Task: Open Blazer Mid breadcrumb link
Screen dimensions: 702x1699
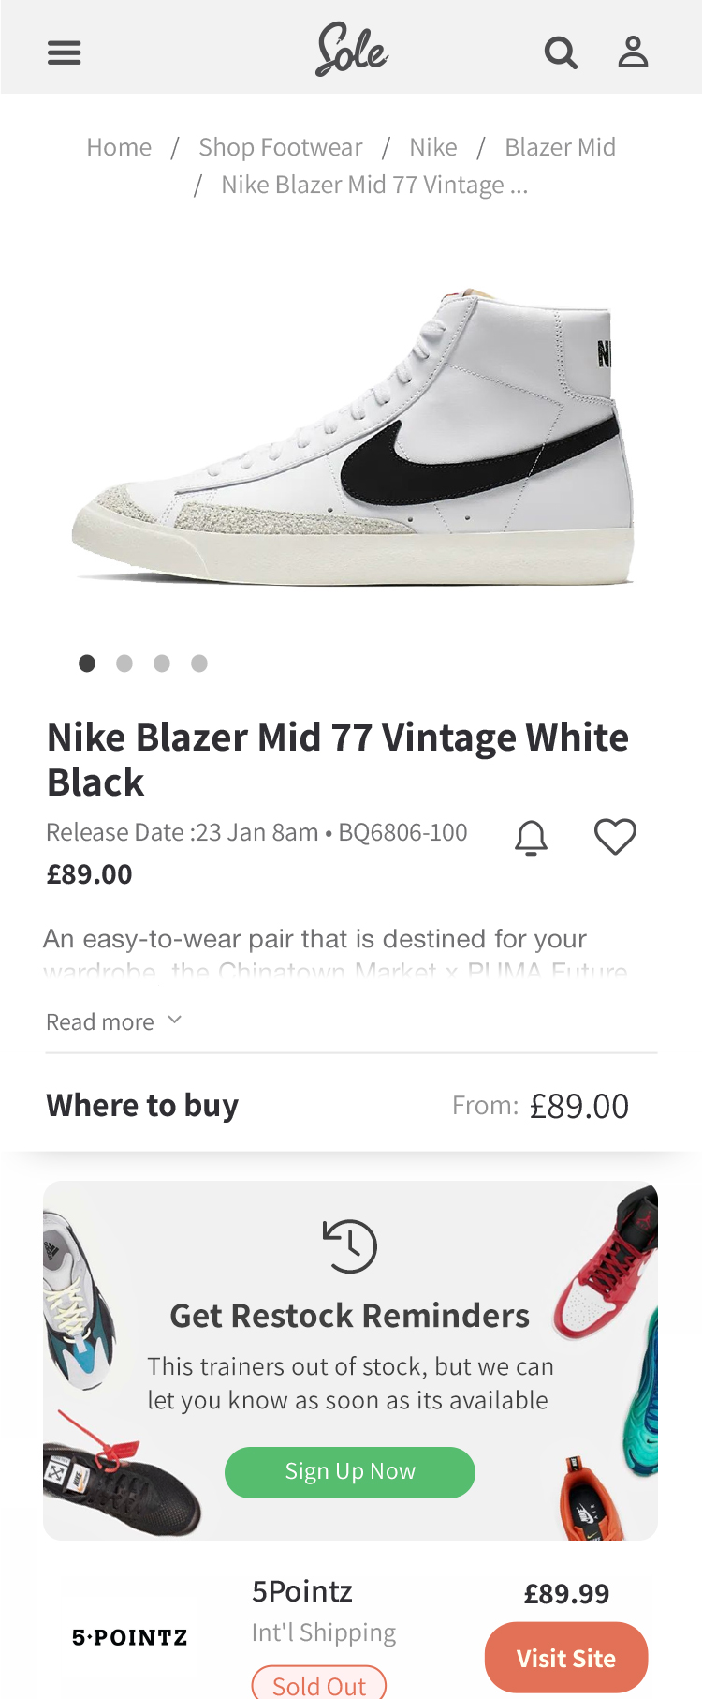Action: pyautogui.click(x=560, y=147)
